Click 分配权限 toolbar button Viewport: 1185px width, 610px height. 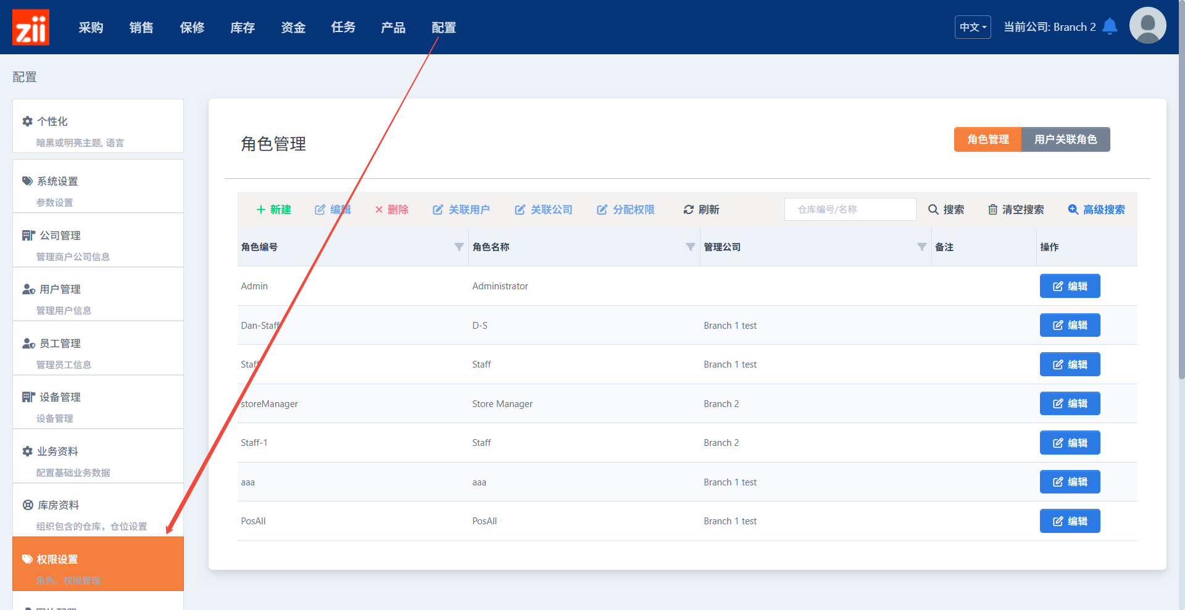point(625,210)
